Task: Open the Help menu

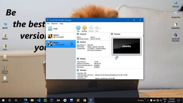Action: (61, 23)
